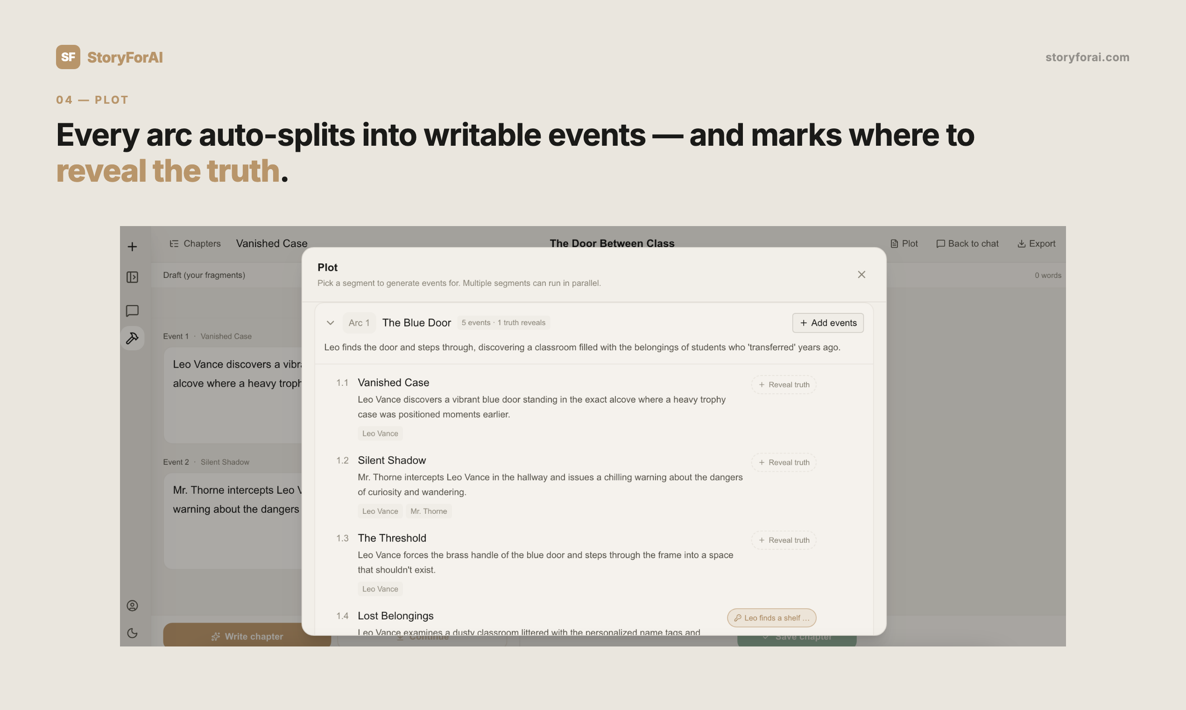Select event 1.4 Lost Belongings title

[395, 616]
